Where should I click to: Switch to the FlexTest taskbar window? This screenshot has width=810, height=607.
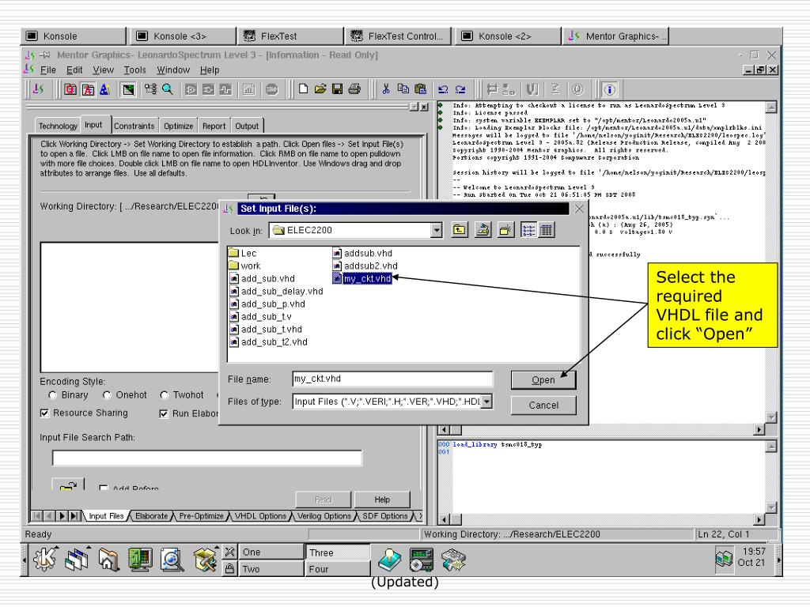click(x=290, y=36)
